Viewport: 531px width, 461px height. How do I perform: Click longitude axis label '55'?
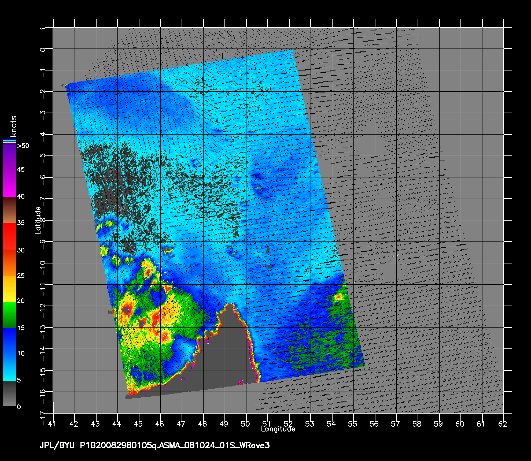tap(353, 424)
